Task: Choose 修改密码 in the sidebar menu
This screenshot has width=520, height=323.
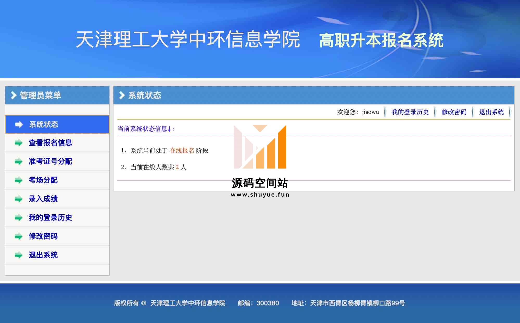Action: pyautogui.click(x=57, y=236)
